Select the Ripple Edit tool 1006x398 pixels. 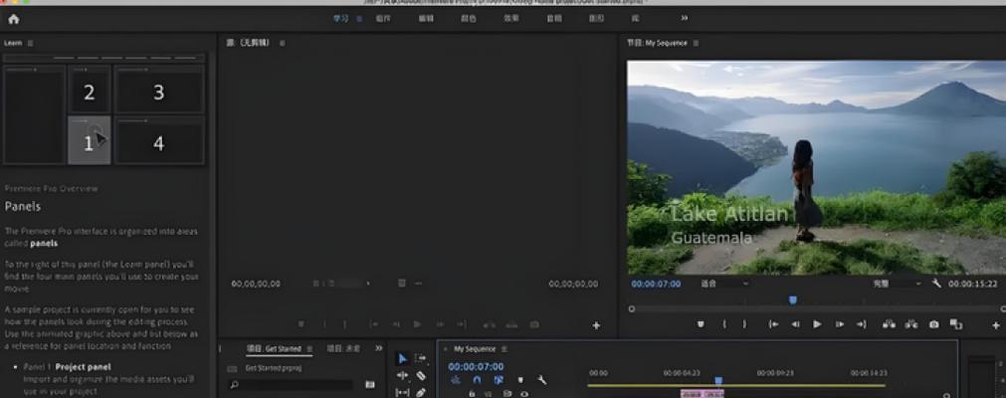tap(402, 375)
